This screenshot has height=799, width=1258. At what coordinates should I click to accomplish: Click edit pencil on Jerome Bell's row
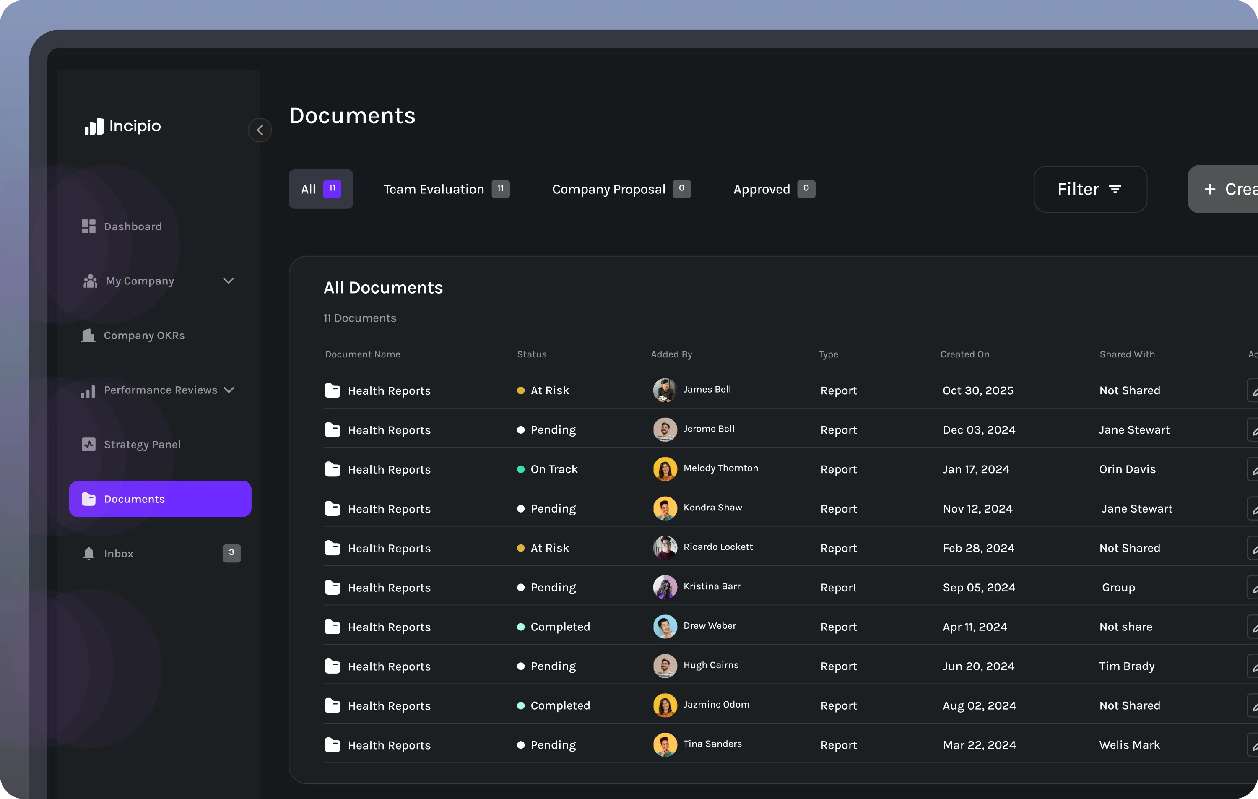click(x=1253, y=430)
